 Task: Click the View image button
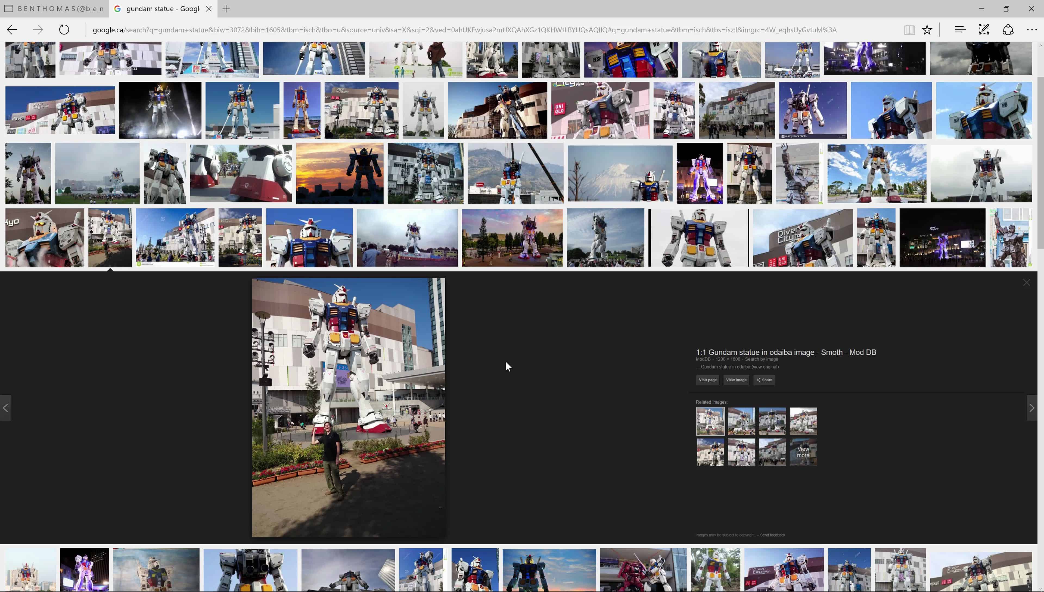pos(736,380)
